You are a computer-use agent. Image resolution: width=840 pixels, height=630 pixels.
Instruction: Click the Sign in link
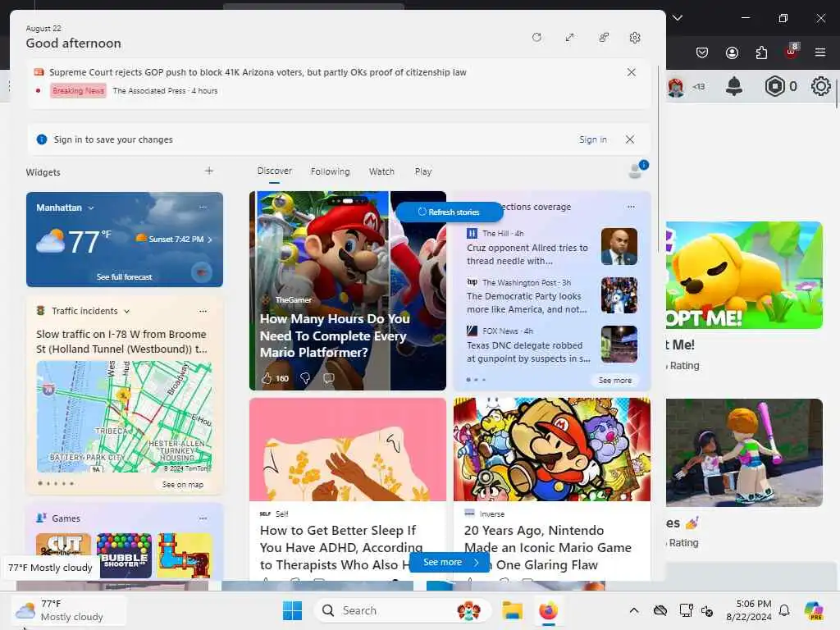(592, 139)
